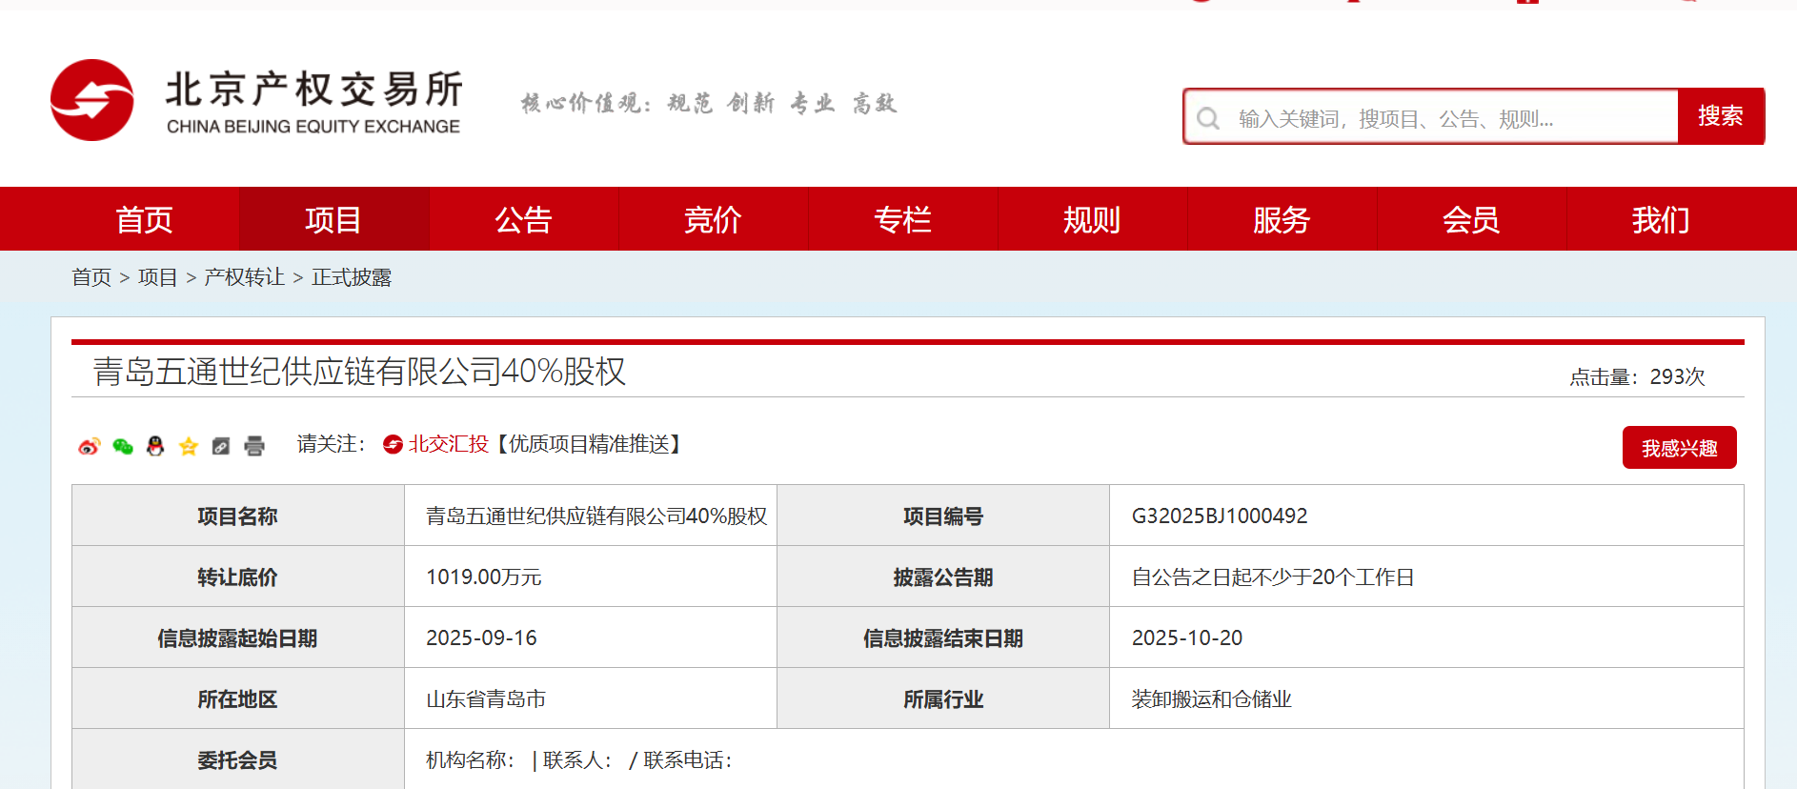Click the magnifier icon in the search box

click(x=1208, y=118)
